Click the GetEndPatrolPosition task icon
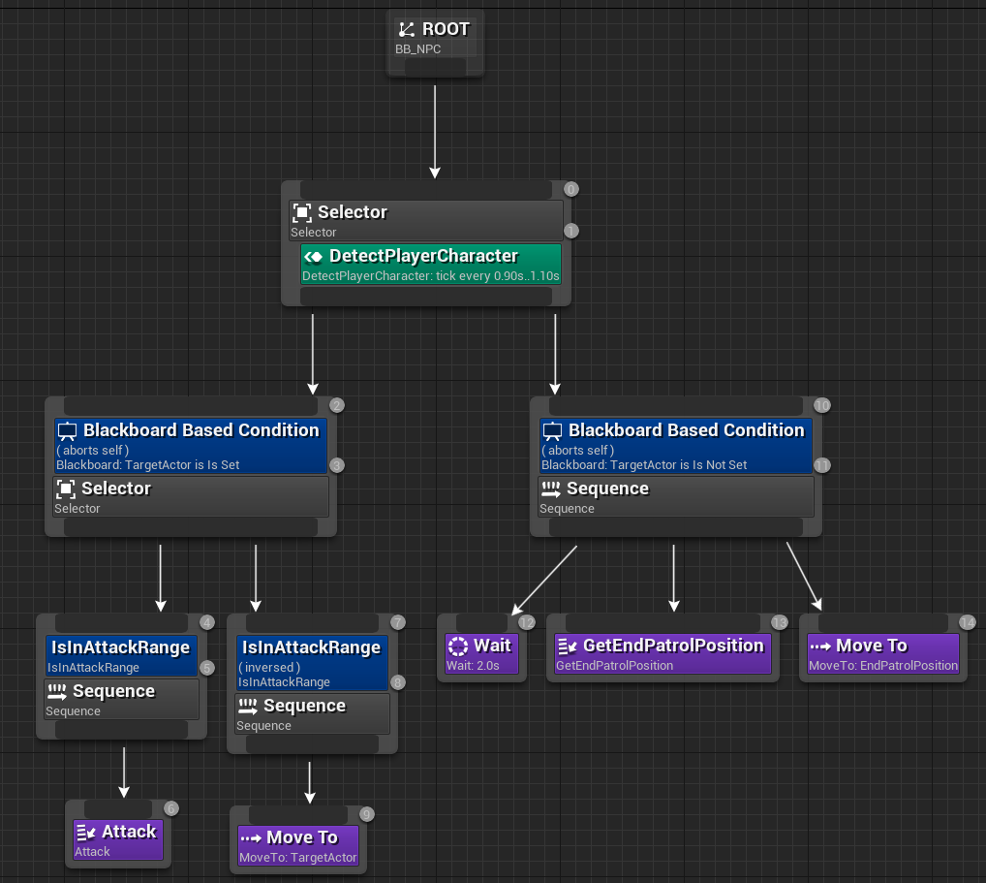The width and height of the screenshot is (986, 883). (x=568, y=646)
